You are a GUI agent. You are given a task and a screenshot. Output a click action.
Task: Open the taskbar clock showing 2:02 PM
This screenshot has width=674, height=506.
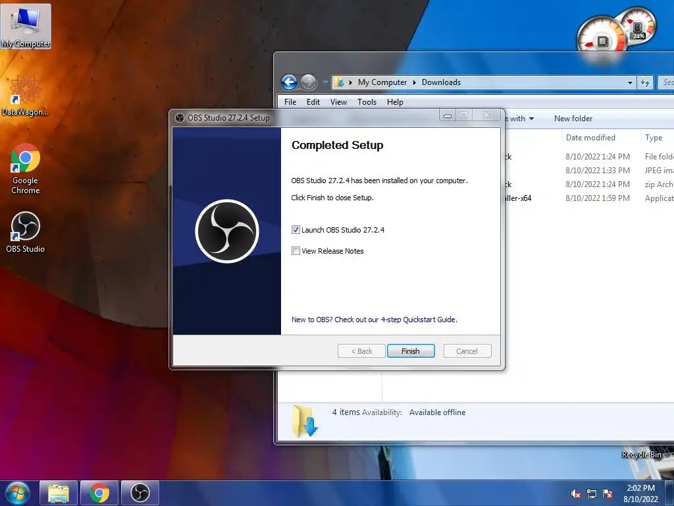coord(640,493)
